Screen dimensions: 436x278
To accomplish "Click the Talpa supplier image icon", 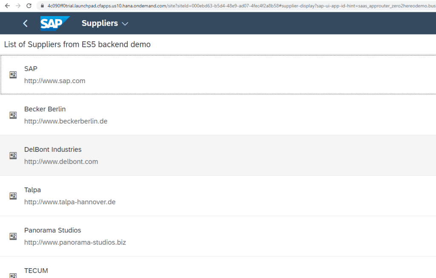I will [13, 196].
